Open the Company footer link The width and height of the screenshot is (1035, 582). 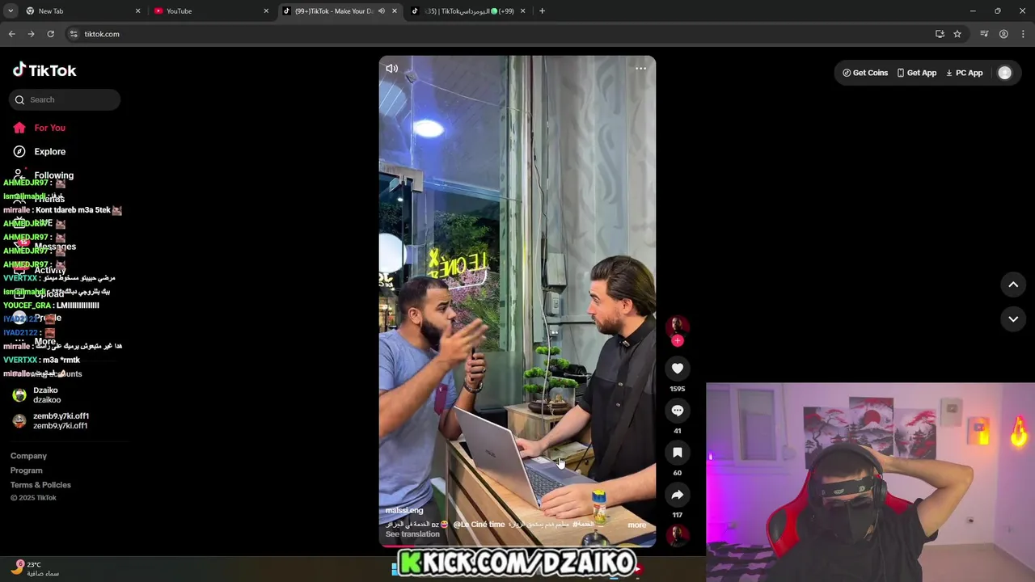tap(28, 456)
